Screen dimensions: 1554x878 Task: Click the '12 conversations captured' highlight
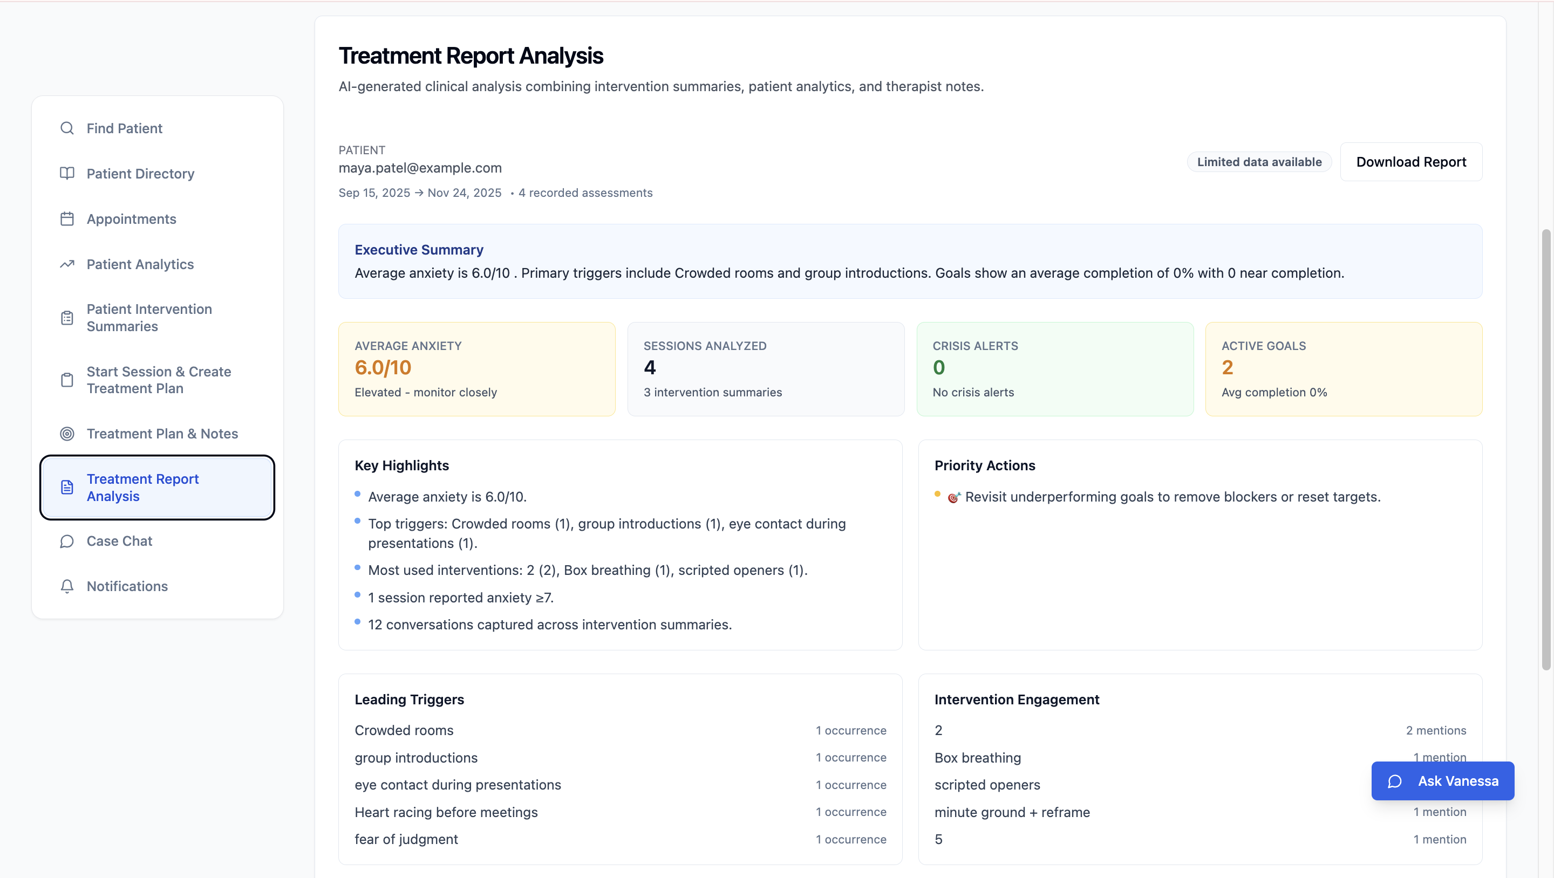point(550,625)
